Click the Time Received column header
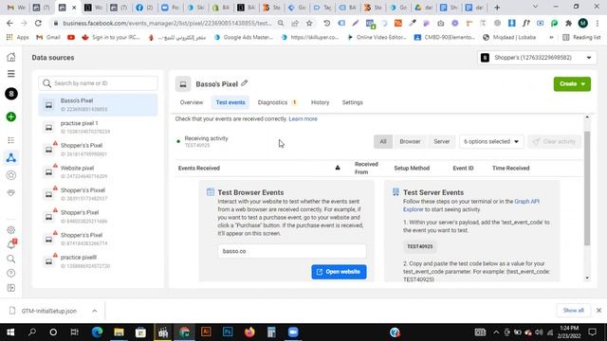Image resolution: width=607 pixels, height=341 pixels. [510, 169]
